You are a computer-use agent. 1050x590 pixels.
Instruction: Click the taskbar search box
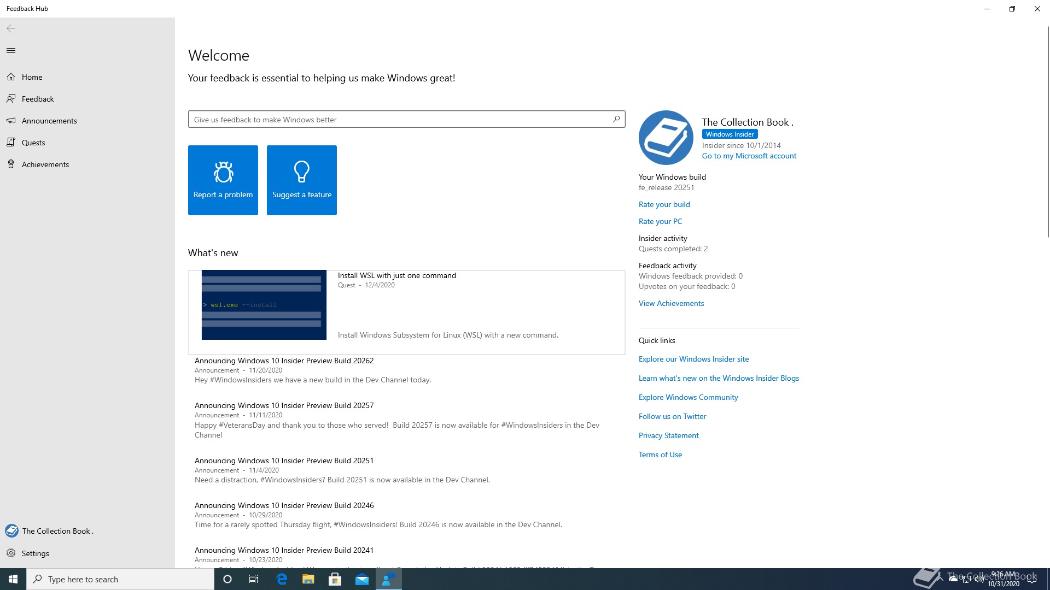[x=120, y=579]
